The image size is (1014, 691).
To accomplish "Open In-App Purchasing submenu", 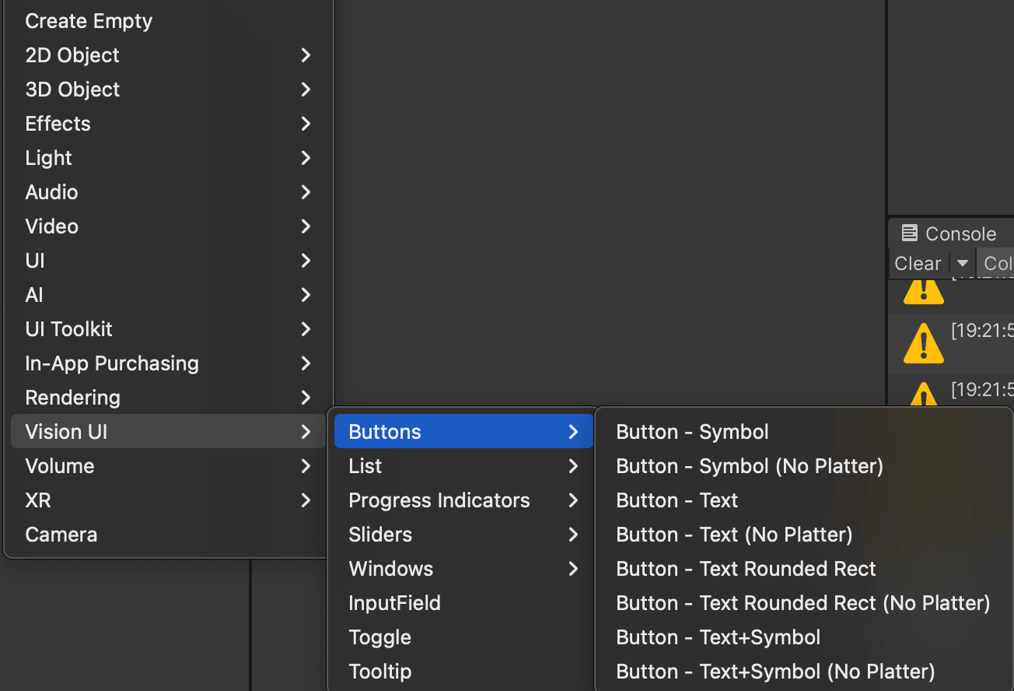I will pyautogui.click(x=168, y=363).
